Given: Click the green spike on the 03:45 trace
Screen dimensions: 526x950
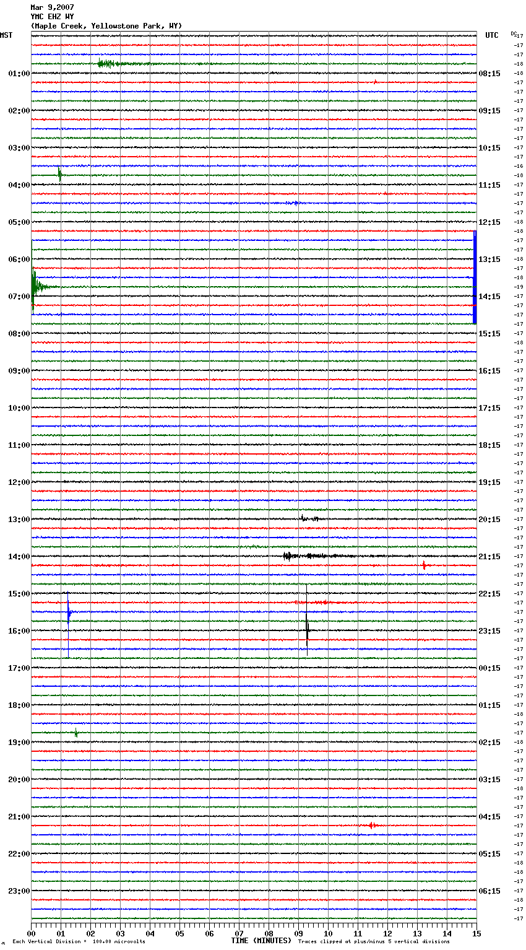Looking at the screenshot, I should click(x=59, y=175).
